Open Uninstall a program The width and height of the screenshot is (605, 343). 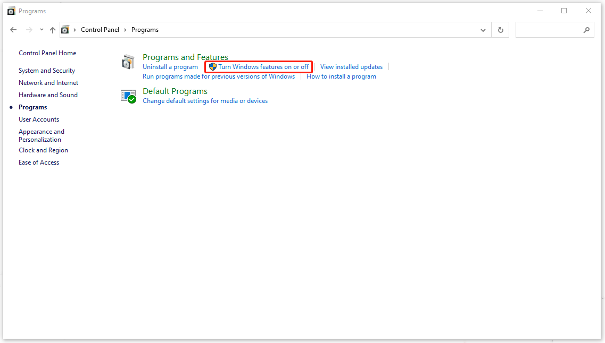[x=170, y=66]
